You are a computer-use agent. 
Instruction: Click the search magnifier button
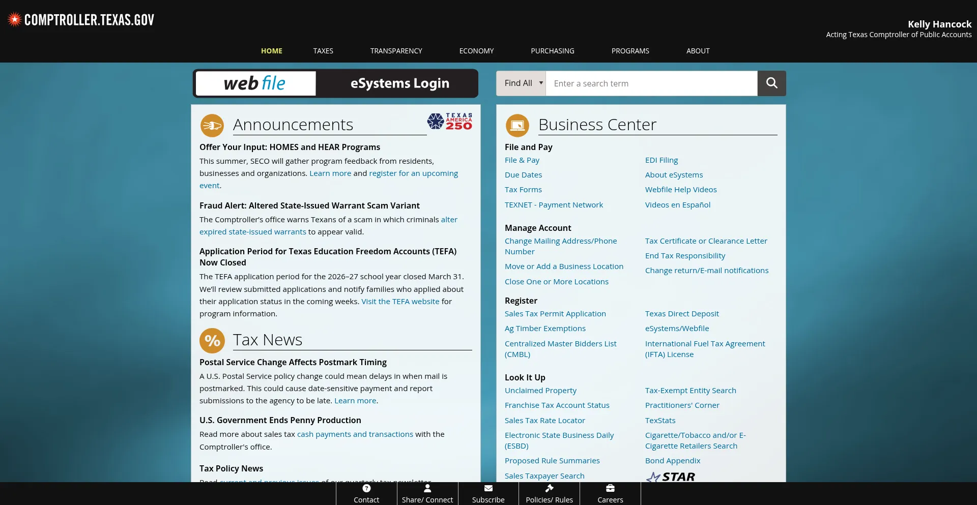coord(771,83)
